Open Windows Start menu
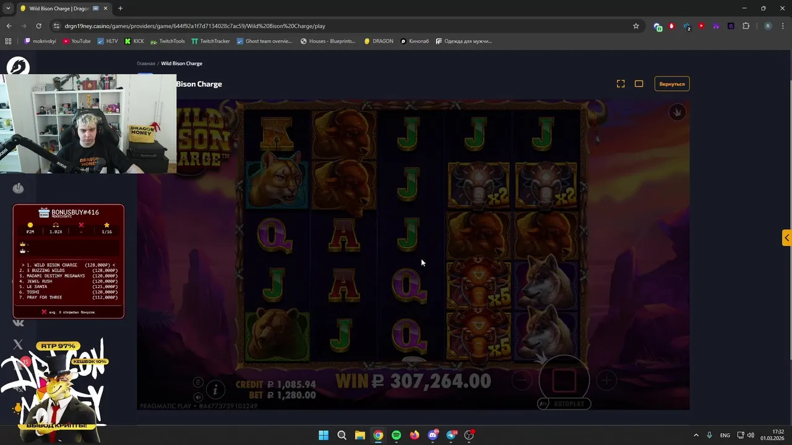 tap(324, 435)
